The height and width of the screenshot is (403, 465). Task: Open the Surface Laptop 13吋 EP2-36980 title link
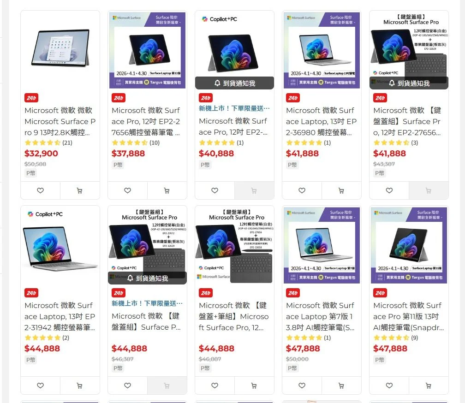[322, 121]
